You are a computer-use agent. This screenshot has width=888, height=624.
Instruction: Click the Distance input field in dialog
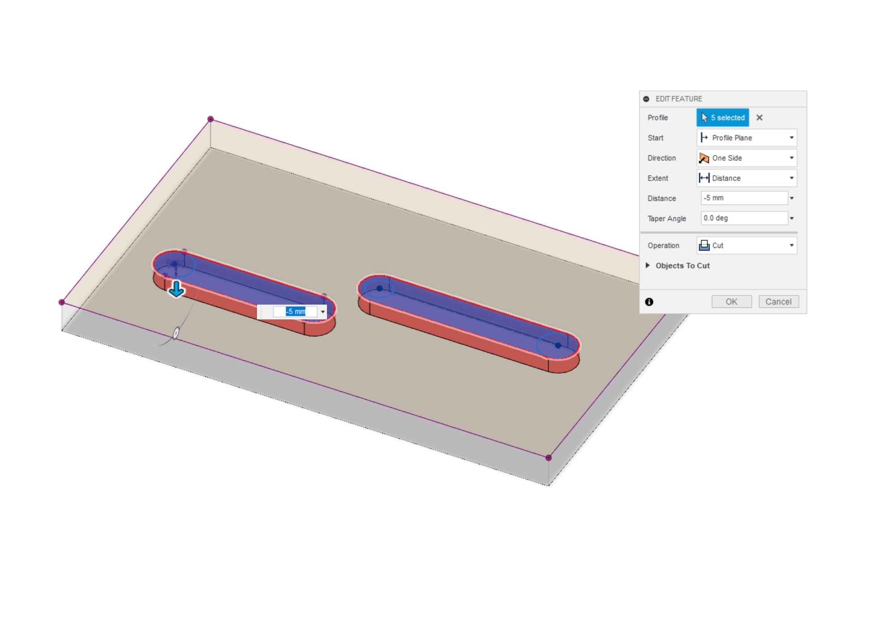[744, 198]
